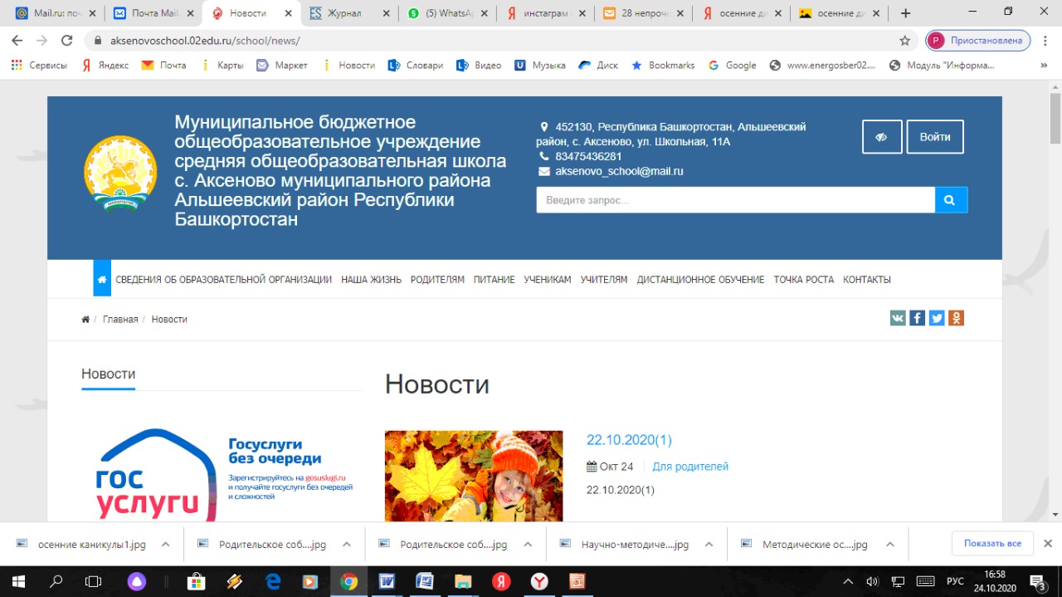Screen dimensions: 1062x597
Task: Toggle visually impaired mode eye button
Action: point(881,137)
